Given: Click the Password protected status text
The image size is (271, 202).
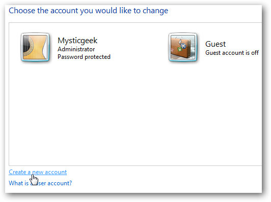Looking at the screenshot, I should click(x=84, y=57).
